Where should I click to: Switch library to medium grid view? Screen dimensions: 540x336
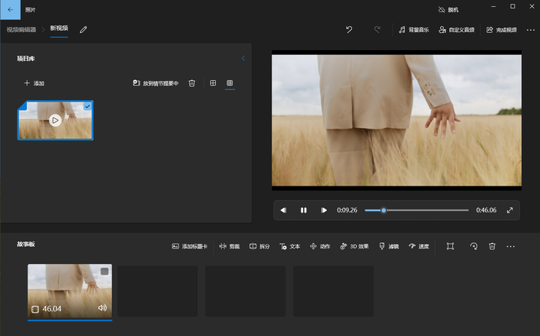[213, 83]
